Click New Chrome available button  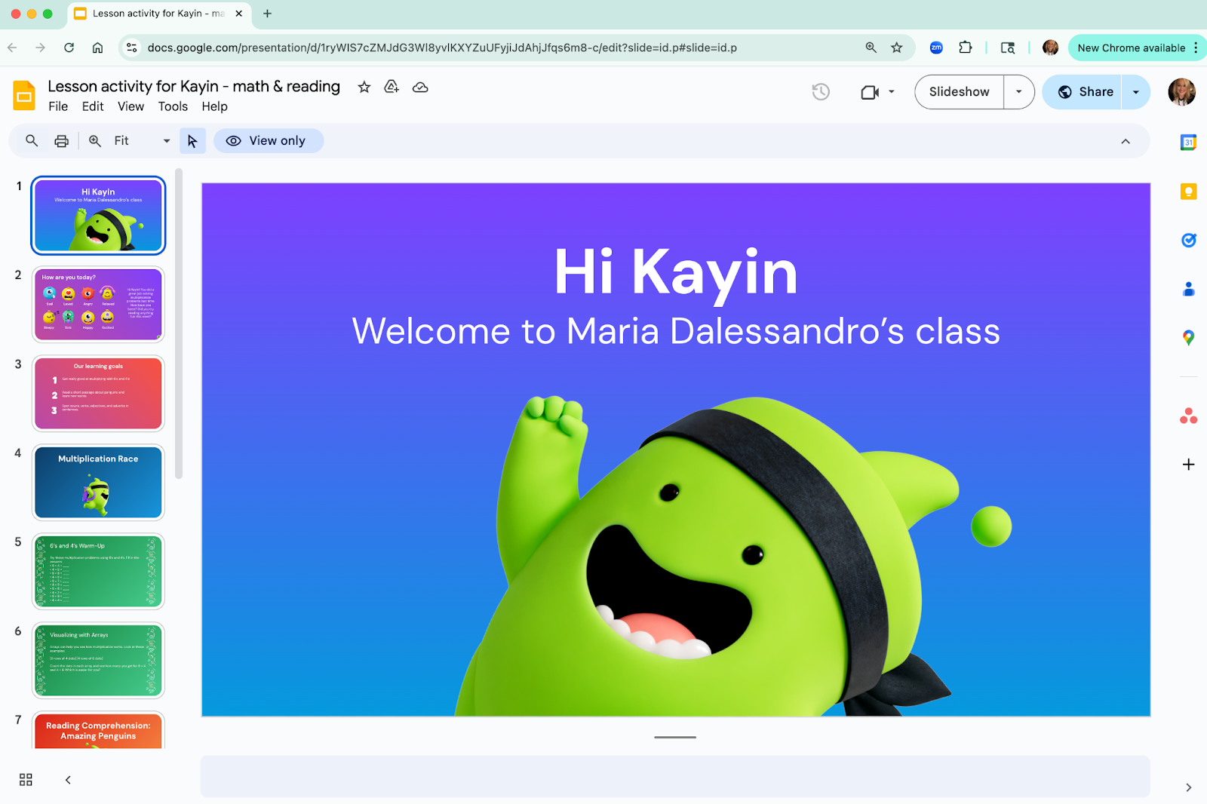coord(1130,48)
